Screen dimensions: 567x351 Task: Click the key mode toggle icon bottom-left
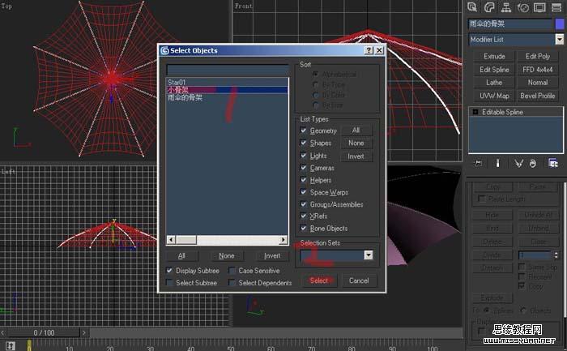[10, 345]
